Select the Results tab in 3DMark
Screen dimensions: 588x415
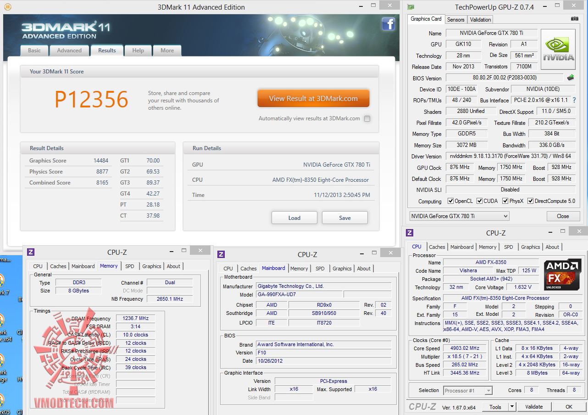pos(107,50)
